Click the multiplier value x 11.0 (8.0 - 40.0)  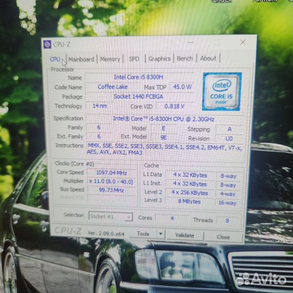pyautogui.click(x=111, y=181)
